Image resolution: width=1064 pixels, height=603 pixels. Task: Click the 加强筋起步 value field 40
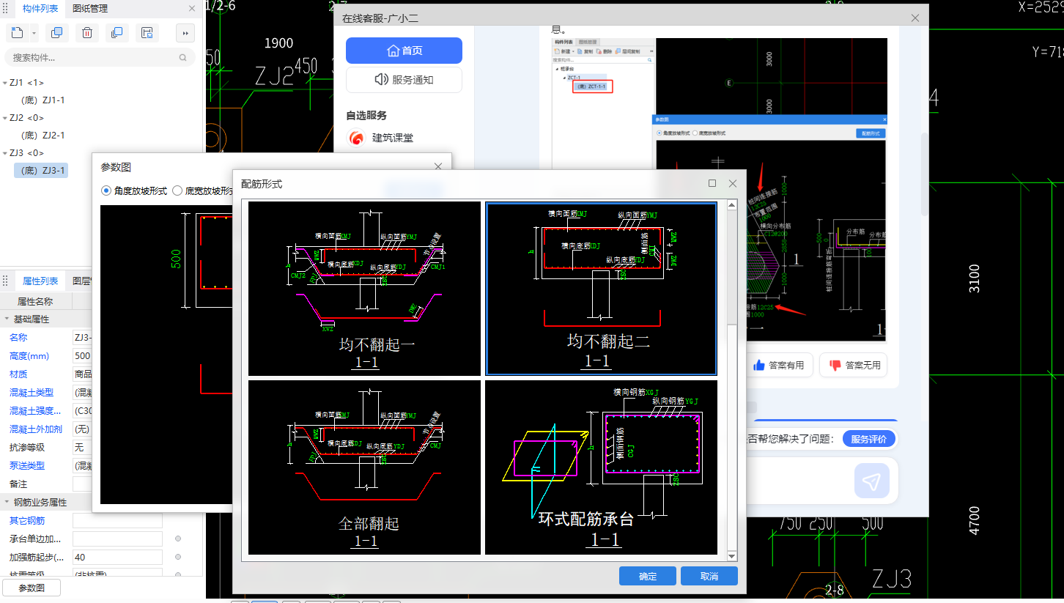click(117, 557)
